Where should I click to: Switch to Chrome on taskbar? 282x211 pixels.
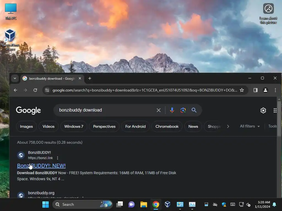[x=156, y=204]
